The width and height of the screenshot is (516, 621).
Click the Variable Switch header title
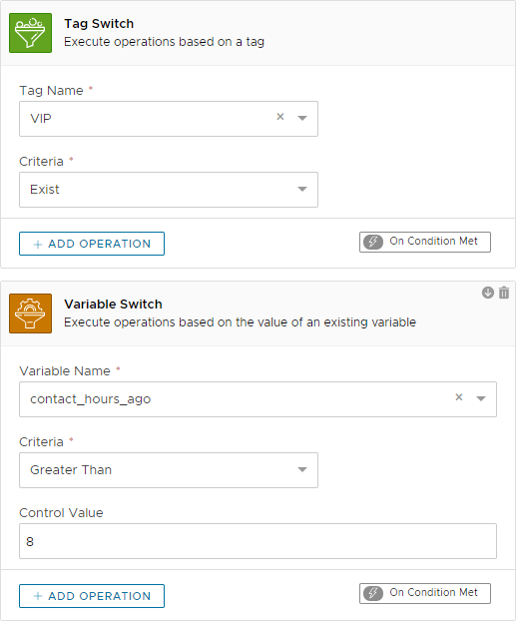click(113, 305)
